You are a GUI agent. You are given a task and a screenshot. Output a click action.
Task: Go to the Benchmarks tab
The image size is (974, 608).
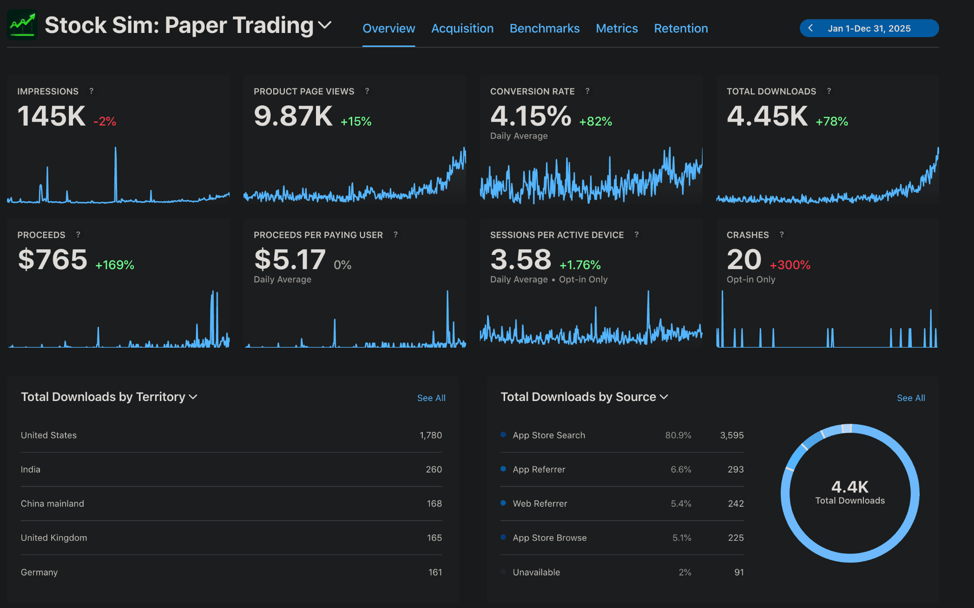(545, 28)
